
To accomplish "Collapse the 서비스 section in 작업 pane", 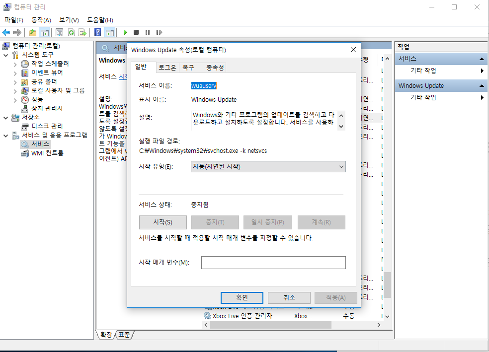I will [482, 59].
